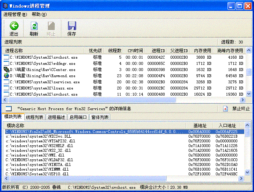Select the wdfmgr.exe process row

(124, 63)
